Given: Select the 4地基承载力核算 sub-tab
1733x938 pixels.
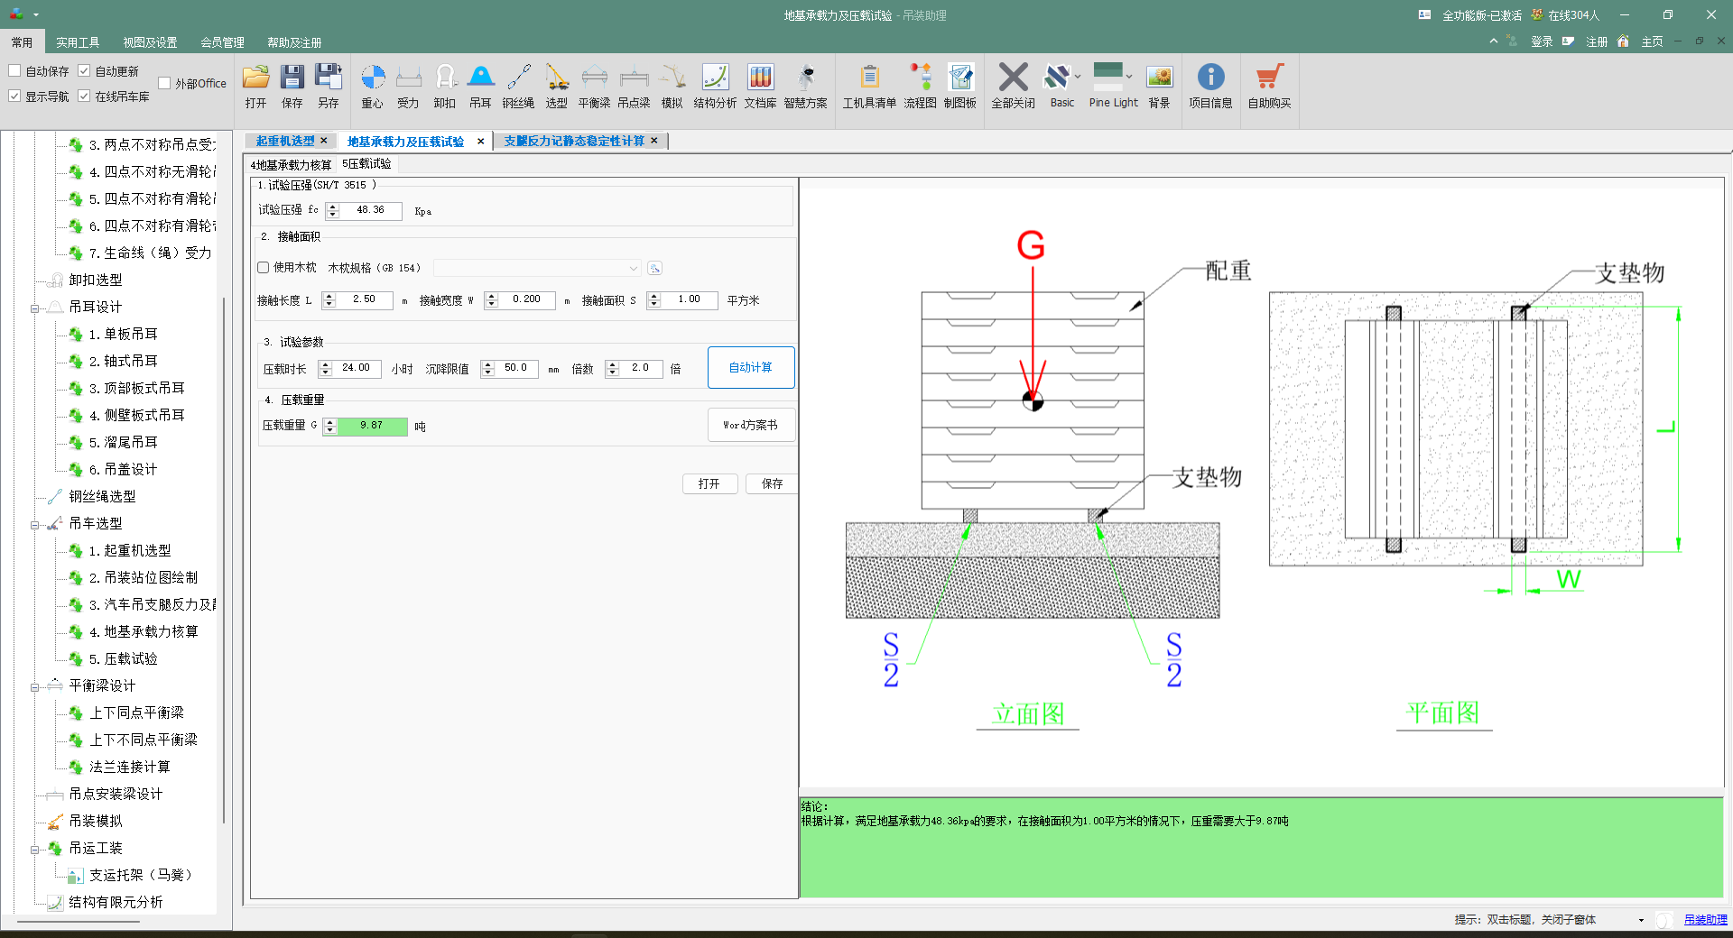Looking at the screenshot, I should pos(291,164).
